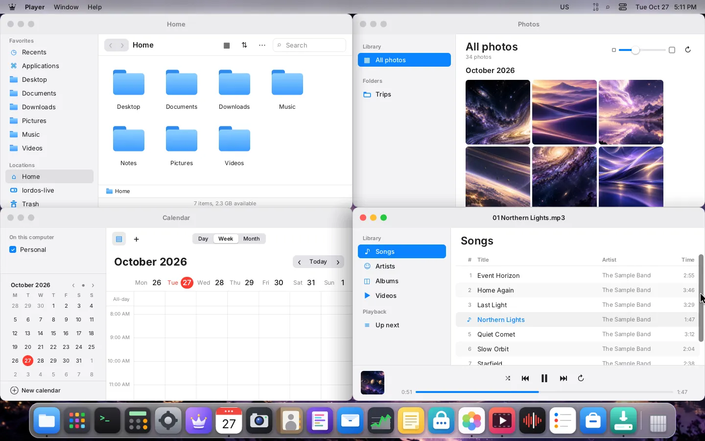Toggle the calendar sidebar icon
Screen dimensions: 705x441
[x=119, y=239]
